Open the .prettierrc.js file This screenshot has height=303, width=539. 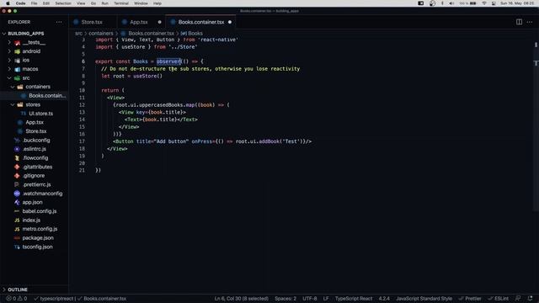tap(37, 184)
